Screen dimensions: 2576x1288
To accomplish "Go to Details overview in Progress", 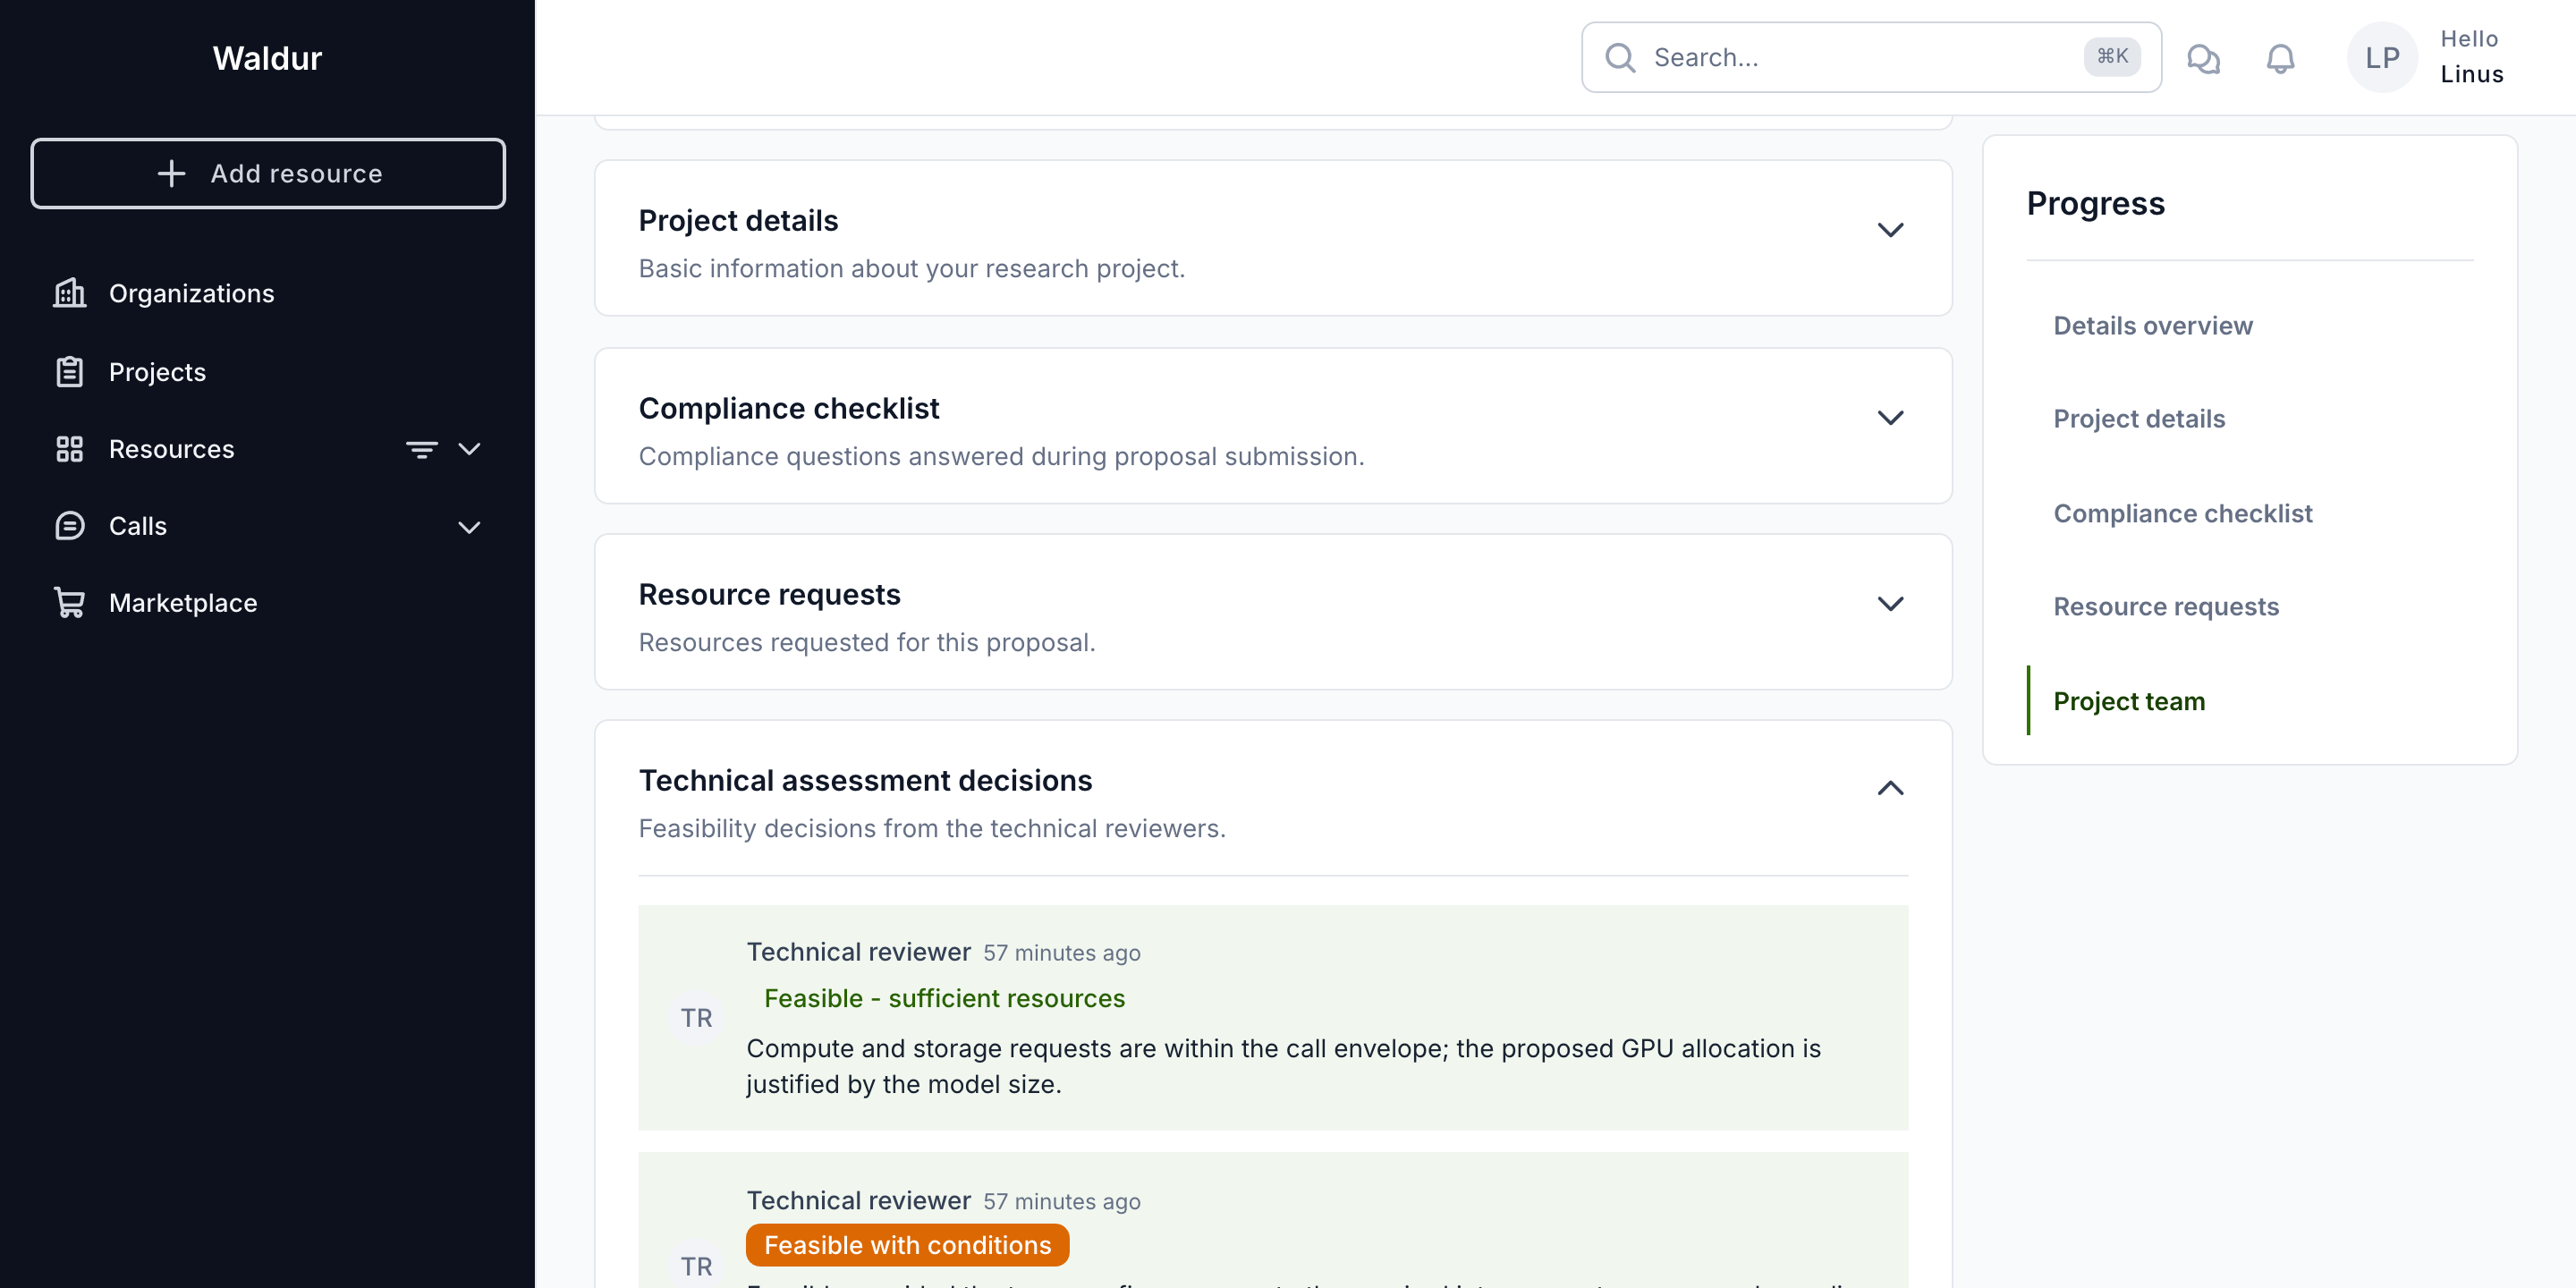I will (x=2152, y=325).
